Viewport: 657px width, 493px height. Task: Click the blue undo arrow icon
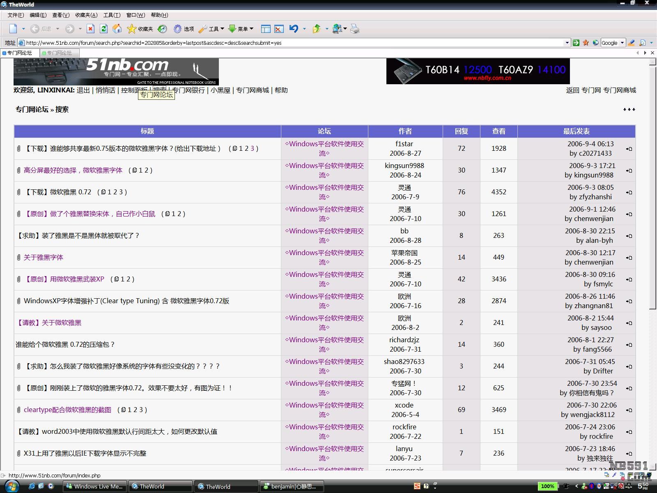coord(294,29)
